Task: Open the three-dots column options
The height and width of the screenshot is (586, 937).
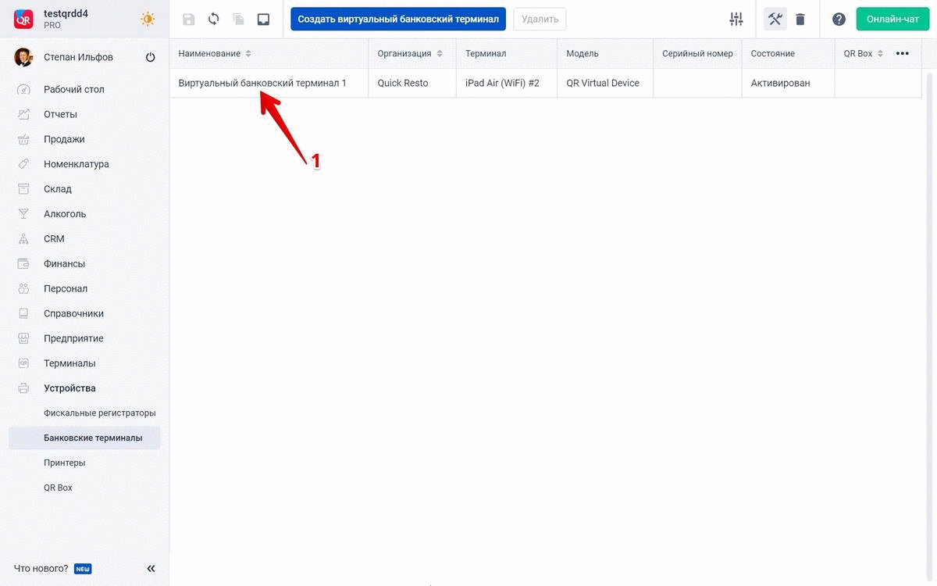Action: coord(903,54)
